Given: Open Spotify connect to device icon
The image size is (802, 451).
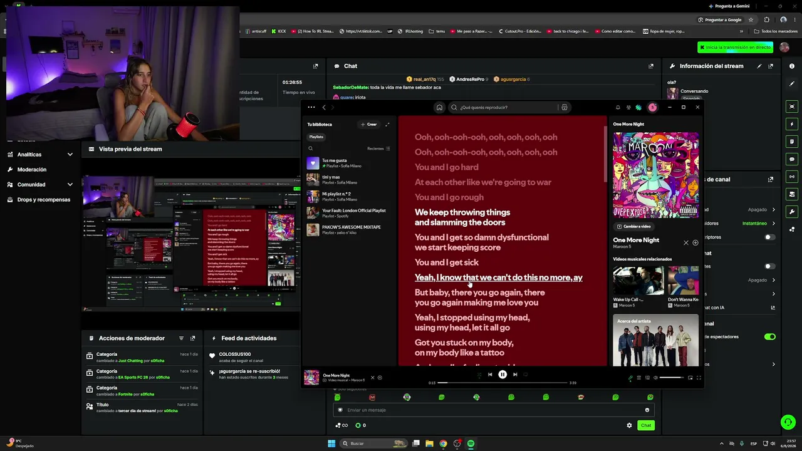Looking at the screenshot, I should pyautogui.click(x=647, y=378).
